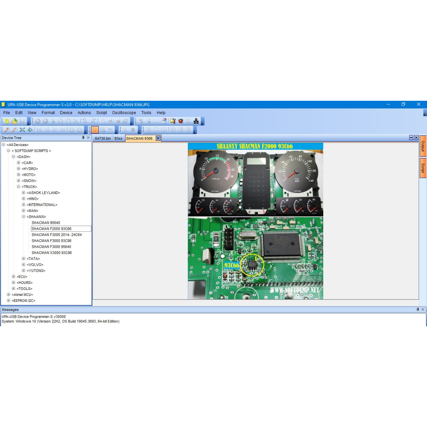Screen dimensions: 427x427
Task: Click the first page navigation icon
Action: pos(39,130)
